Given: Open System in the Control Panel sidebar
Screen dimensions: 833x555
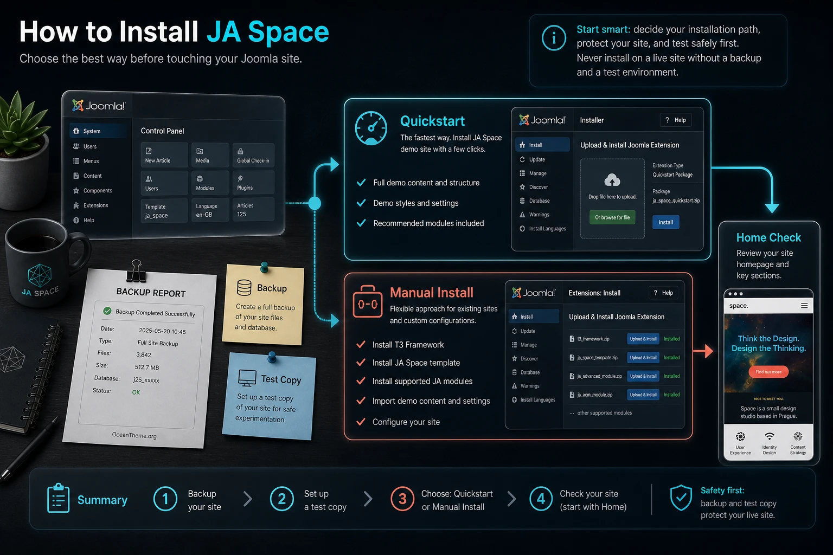Looking at the screenshot, I should tap(98, 131).
